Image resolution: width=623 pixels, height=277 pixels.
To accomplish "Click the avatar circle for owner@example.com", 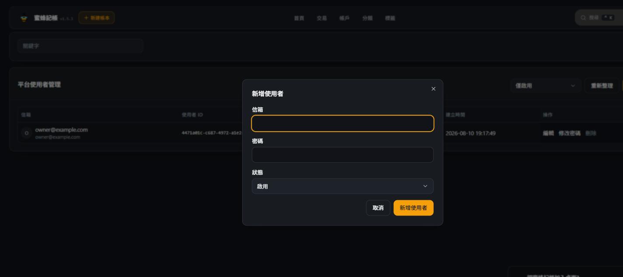I will coord(27,133).
